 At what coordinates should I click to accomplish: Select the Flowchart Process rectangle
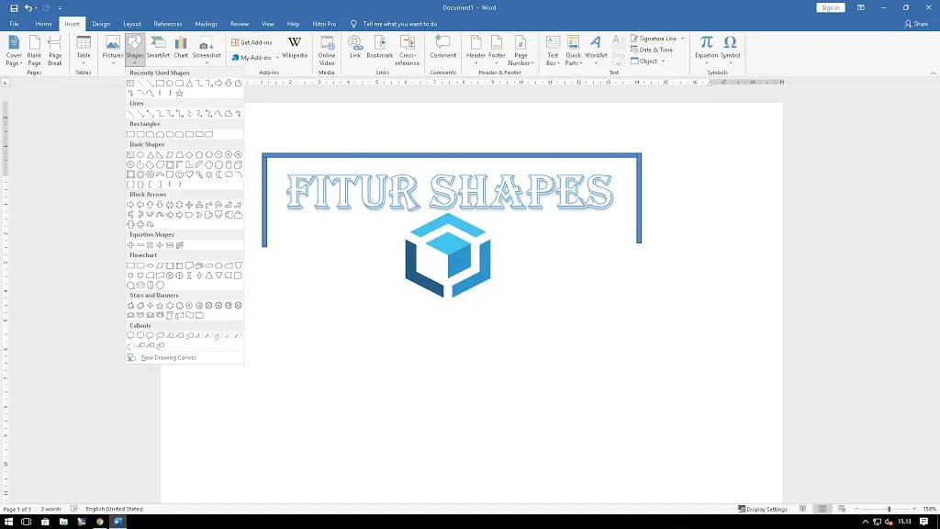click(130, 265)
